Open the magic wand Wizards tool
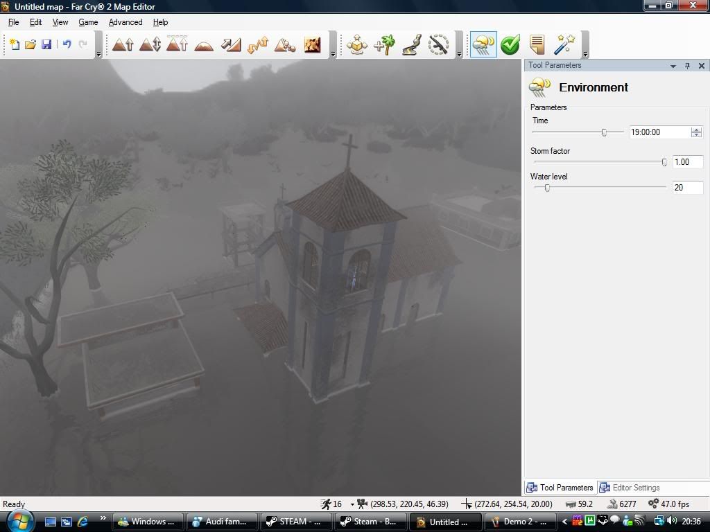 click(x=564, y=44)
